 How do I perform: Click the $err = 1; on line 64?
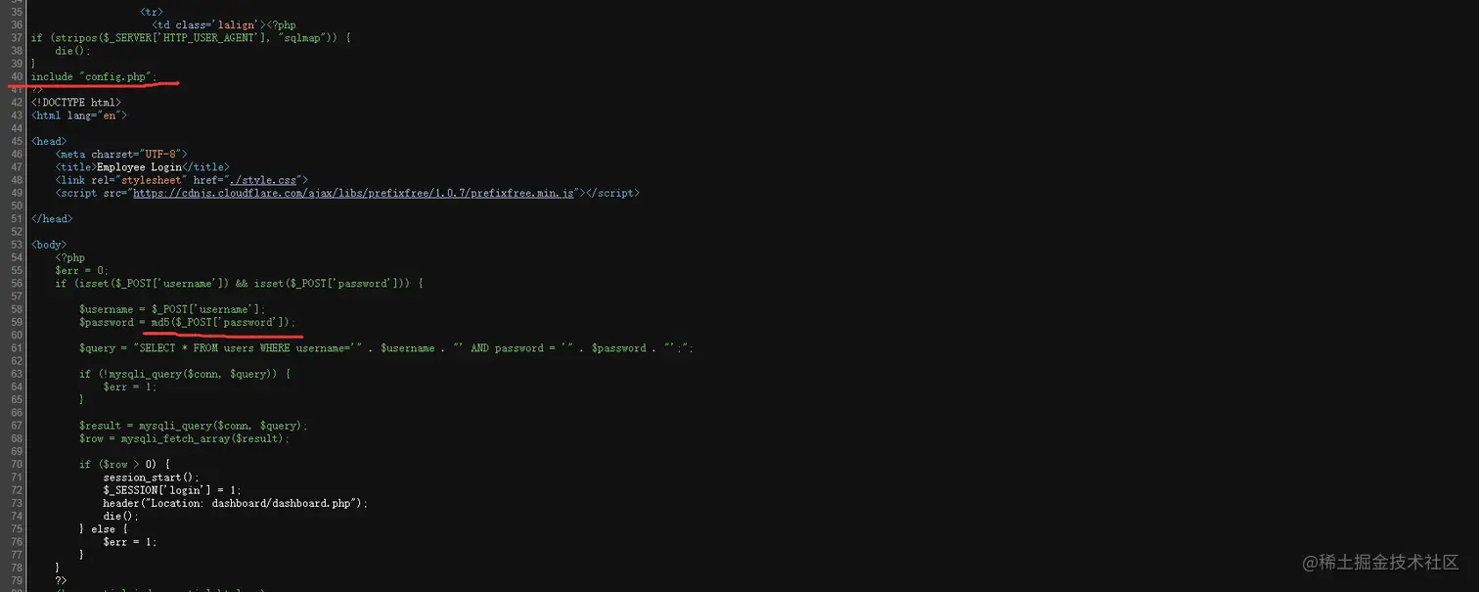pos(130,387)
